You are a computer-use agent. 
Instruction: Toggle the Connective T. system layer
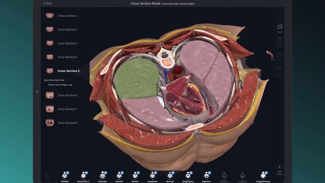(83, 176)
